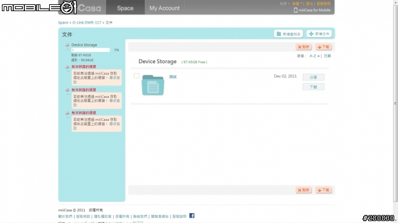Open the 隱私權政策 footer link
This screenshot has width=398, height=223.
tap(103, 216)
